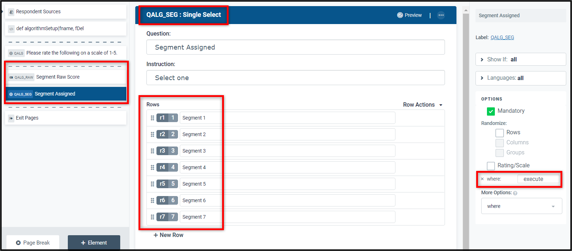572x251 pixels.
Task: Open the three-dot more menu in header
Action: pyautogui.click(x=441, y=15)
